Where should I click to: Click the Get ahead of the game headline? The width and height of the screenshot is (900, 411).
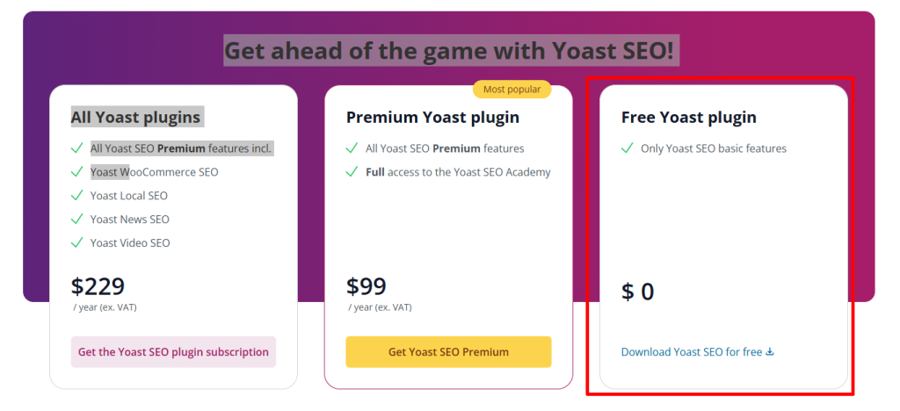[449, 50]
